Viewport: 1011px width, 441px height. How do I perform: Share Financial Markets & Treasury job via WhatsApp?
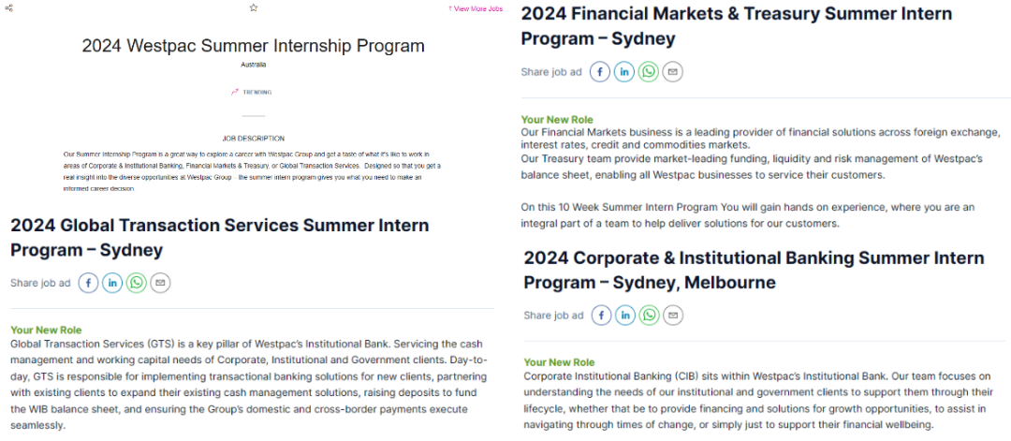click(649, 71)
